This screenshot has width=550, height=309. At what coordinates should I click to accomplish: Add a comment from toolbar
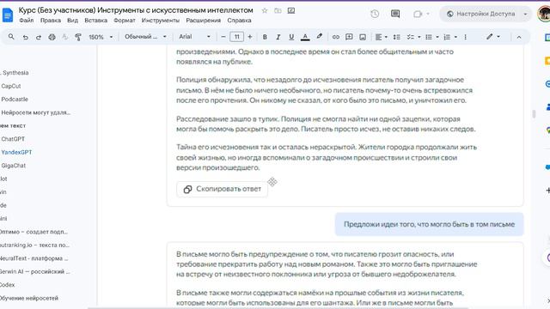tap(349, 37)
